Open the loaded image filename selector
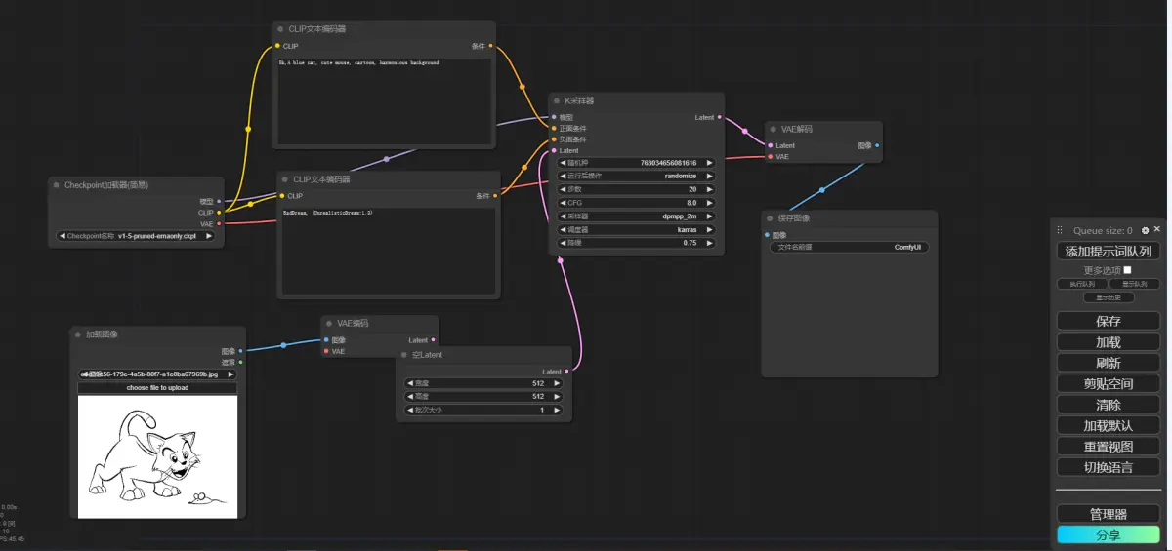1172x551 pixels. (x=157, y=374)
